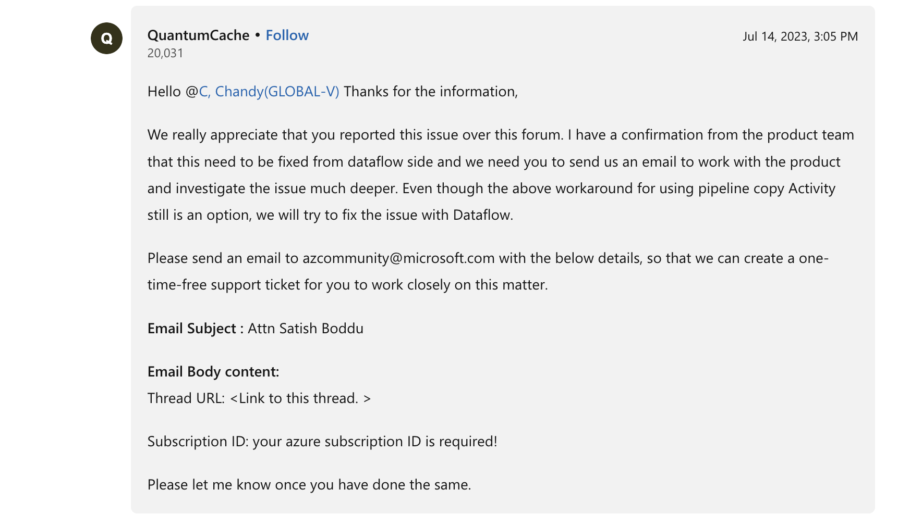This screenshot has height=527, width=898.
Task: Click the 'Thread URL:' line text
Action: tap(186, 398)
